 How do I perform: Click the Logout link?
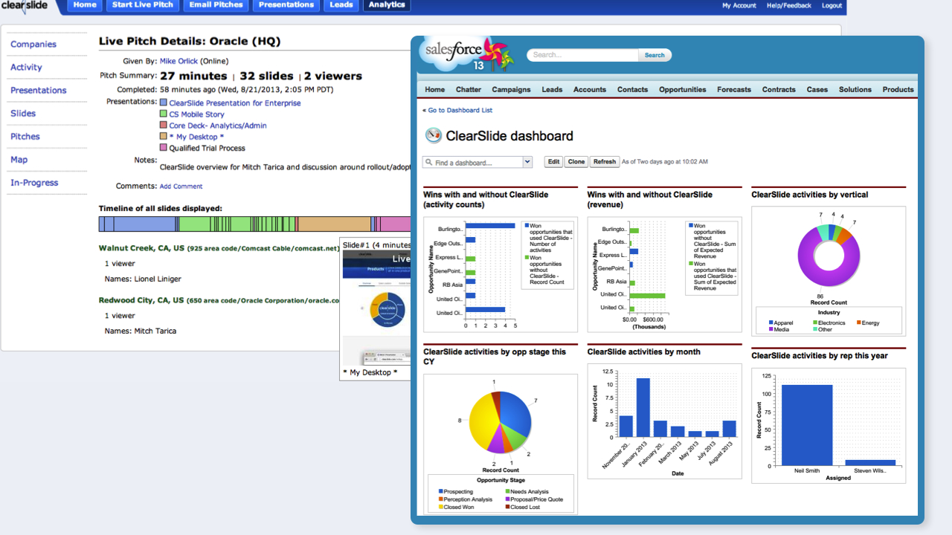pos(832,5)
